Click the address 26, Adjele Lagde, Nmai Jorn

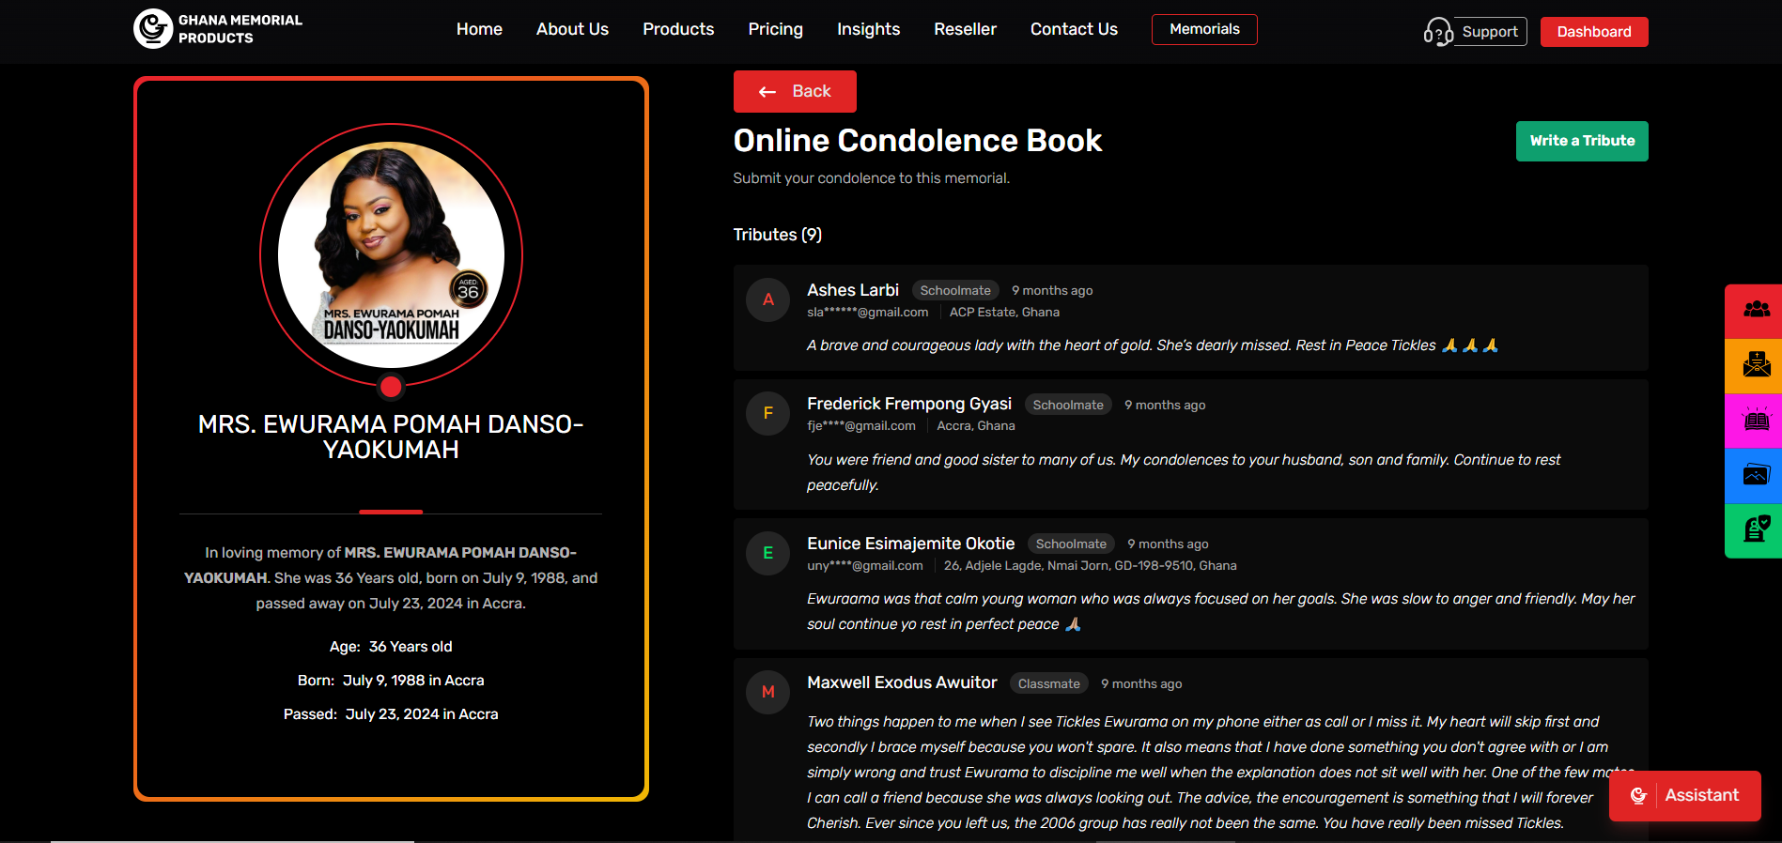point(1090,566)
